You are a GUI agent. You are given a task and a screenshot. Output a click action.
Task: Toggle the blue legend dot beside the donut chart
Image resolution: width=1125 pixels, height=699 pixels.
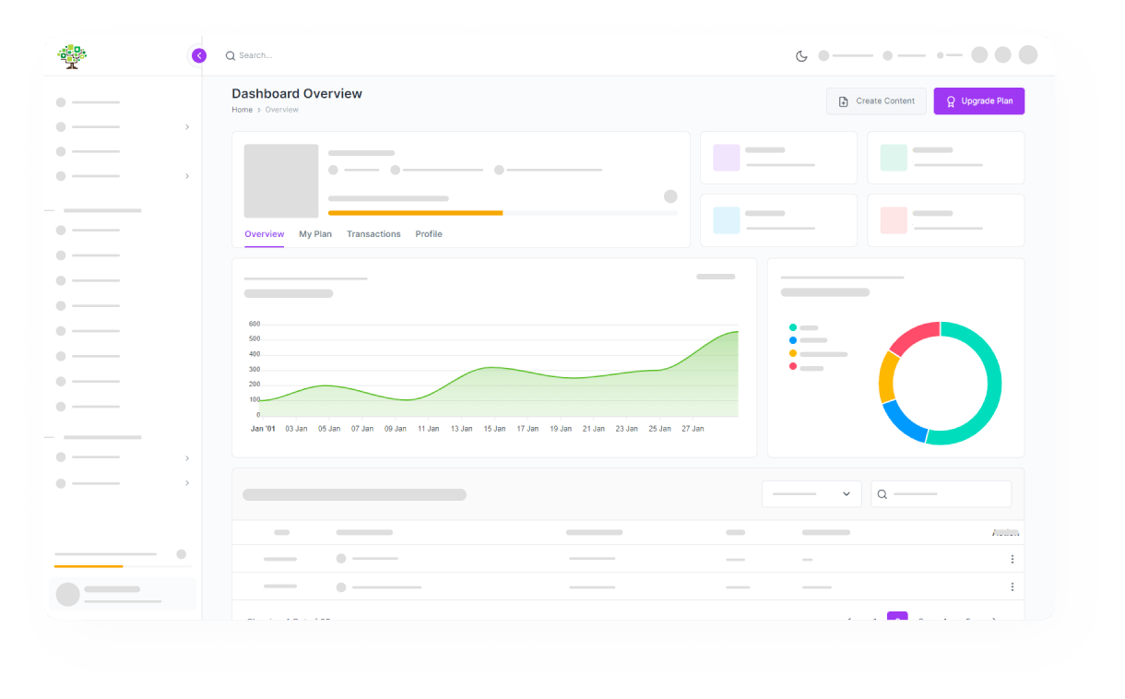(x=793, y=340)
